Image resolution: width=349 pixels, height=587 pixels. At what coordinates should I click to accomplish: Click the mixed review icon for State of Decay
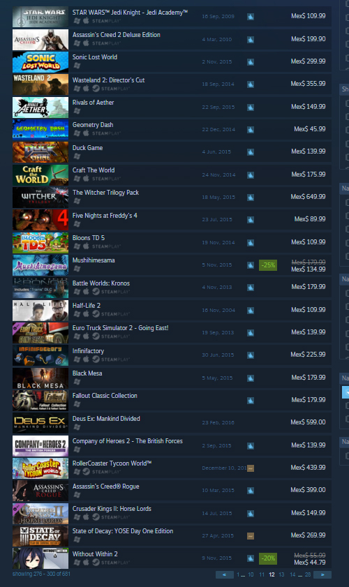[x=251, y=536]
